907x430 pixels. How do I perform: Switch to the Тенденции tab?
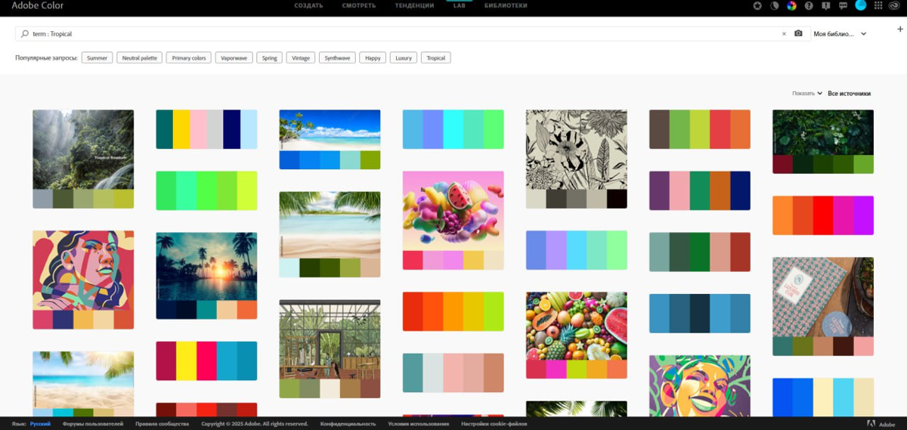tap(414, 5)
